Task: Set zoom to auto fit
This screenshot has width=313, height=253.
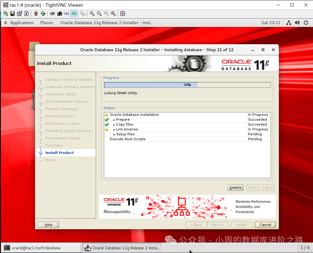Action: coord(113,14)
